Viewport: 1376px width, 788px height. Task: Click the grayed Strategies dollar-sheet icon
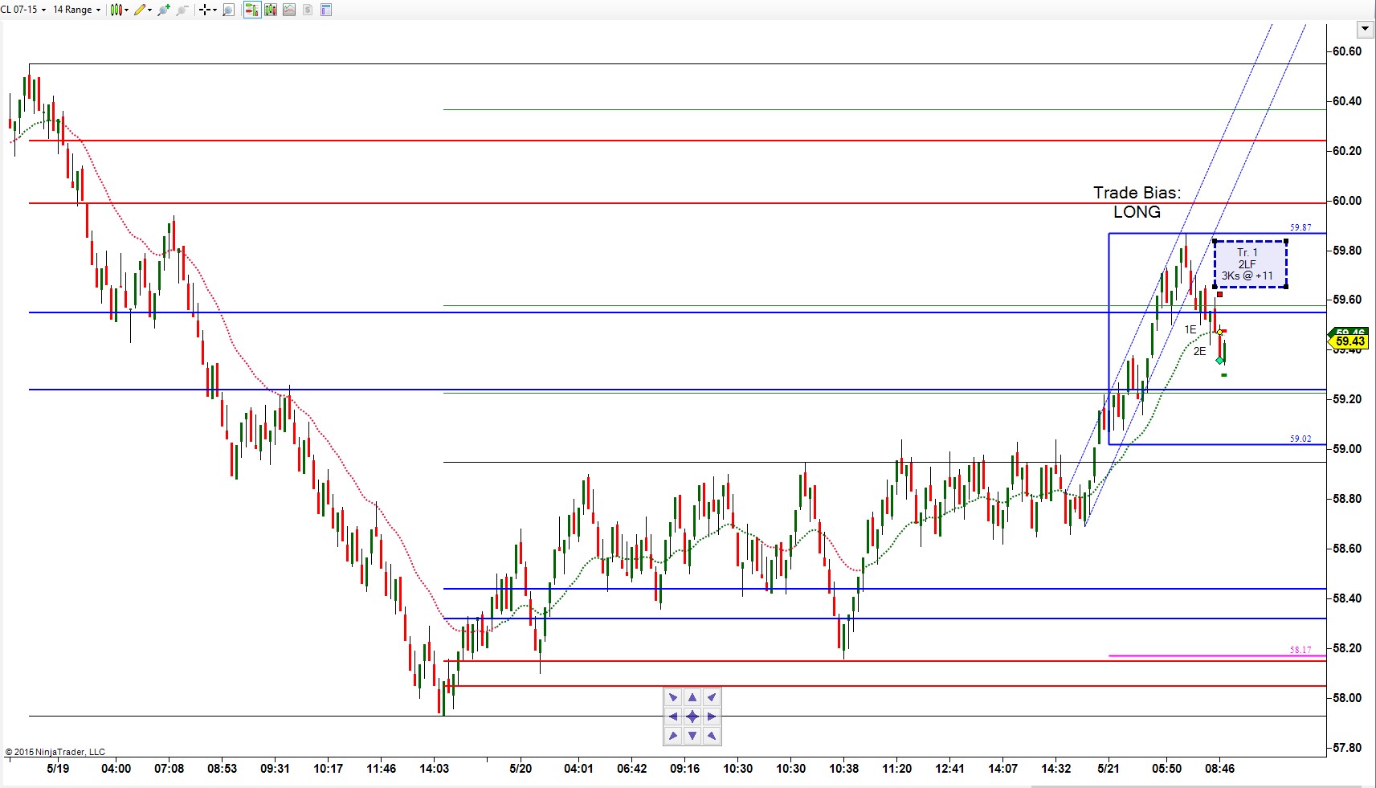click(x=308, y=10)
